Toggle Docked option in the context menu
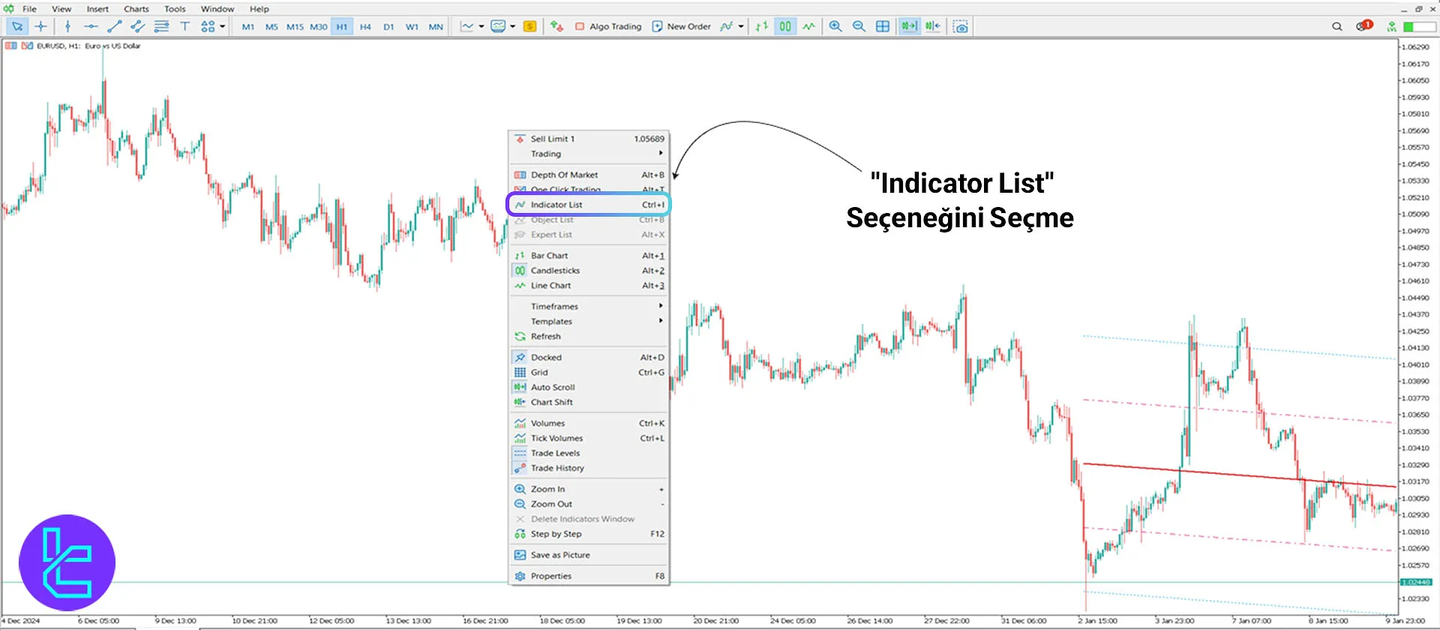Viewport: 1440px width, 630px height. tap(546, 357)
